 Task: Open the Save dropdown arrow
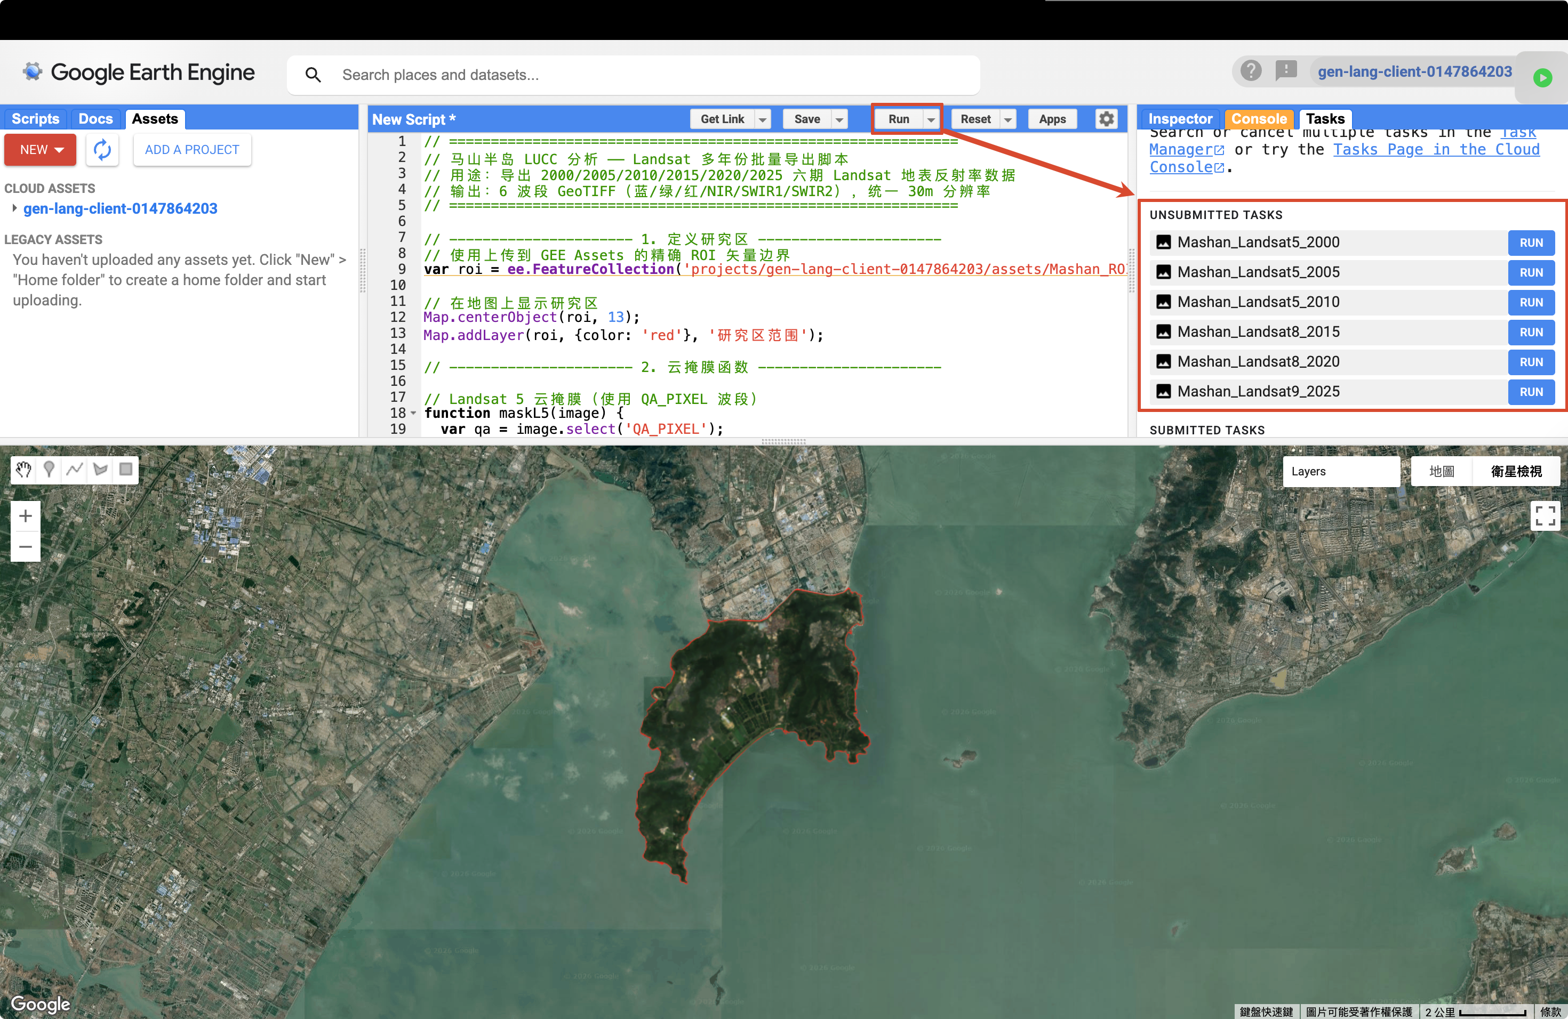pyautogui.click(x=839, y=119)
